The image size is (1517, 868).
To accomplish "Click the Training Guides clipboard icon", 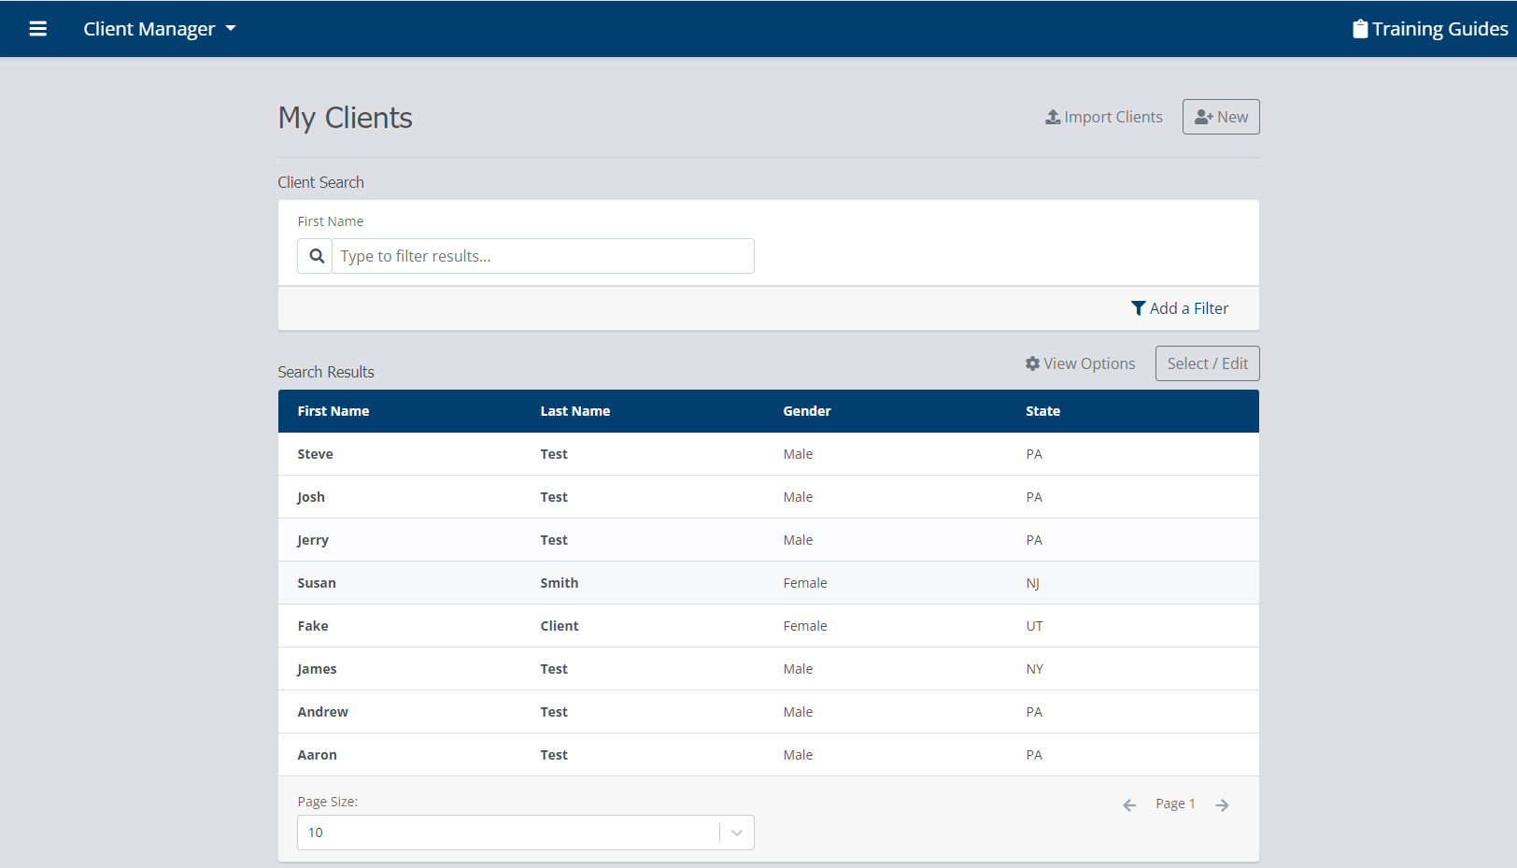I will coord(1360,29).
